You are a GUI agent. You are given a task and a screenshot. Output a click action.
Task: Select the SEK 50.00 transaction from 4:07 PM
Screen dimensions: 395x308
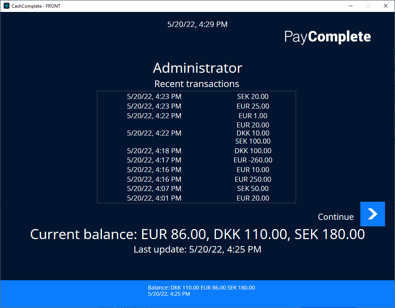[x=197, y=188]
